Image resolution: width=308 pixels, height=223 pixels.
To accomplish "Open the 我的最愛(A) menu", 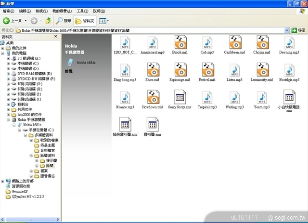I will coord(62,11).
